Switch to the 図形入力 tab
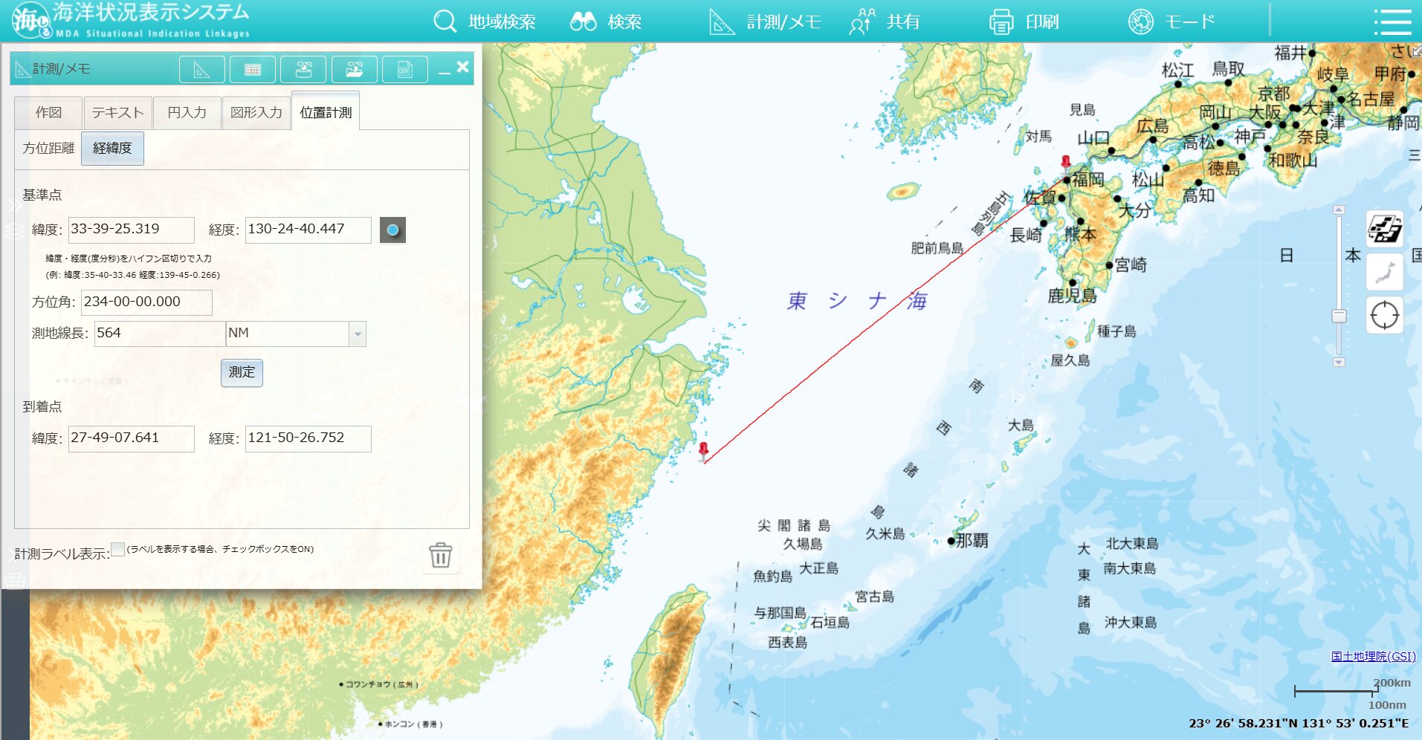The image size is (1422, 740). point(256,113)
